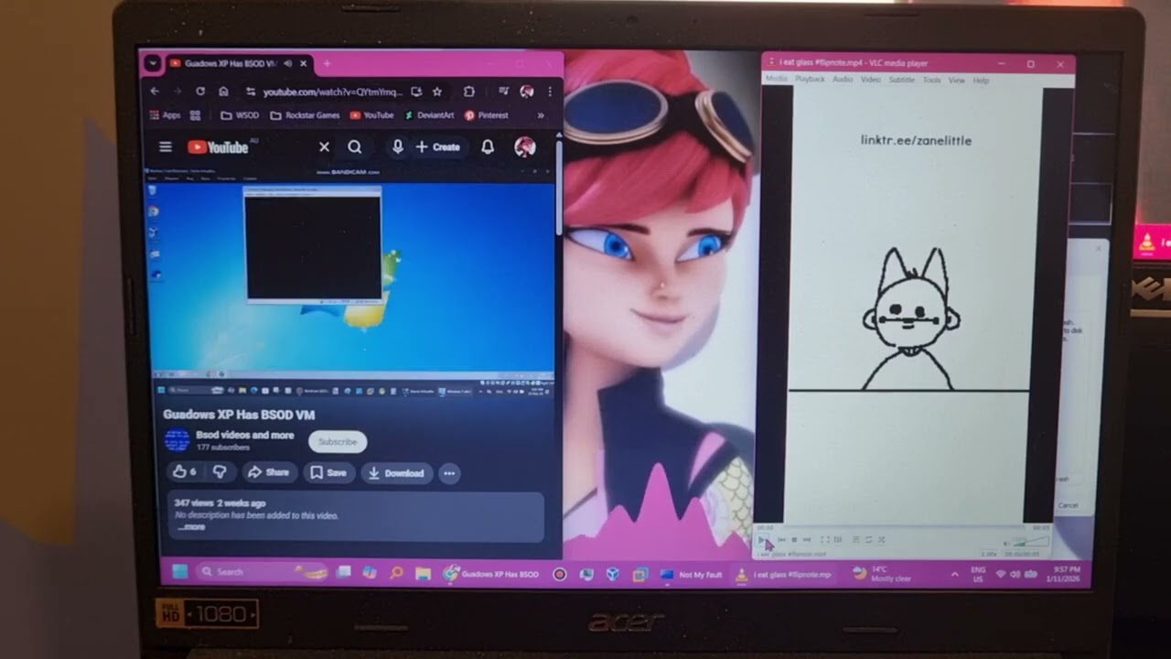Open VLC View menu

(957, 80)
